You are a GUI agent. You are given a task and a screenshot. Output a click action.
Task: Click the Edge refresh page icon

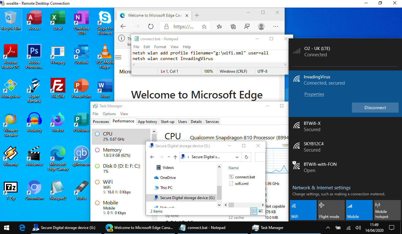pos(150,27)
